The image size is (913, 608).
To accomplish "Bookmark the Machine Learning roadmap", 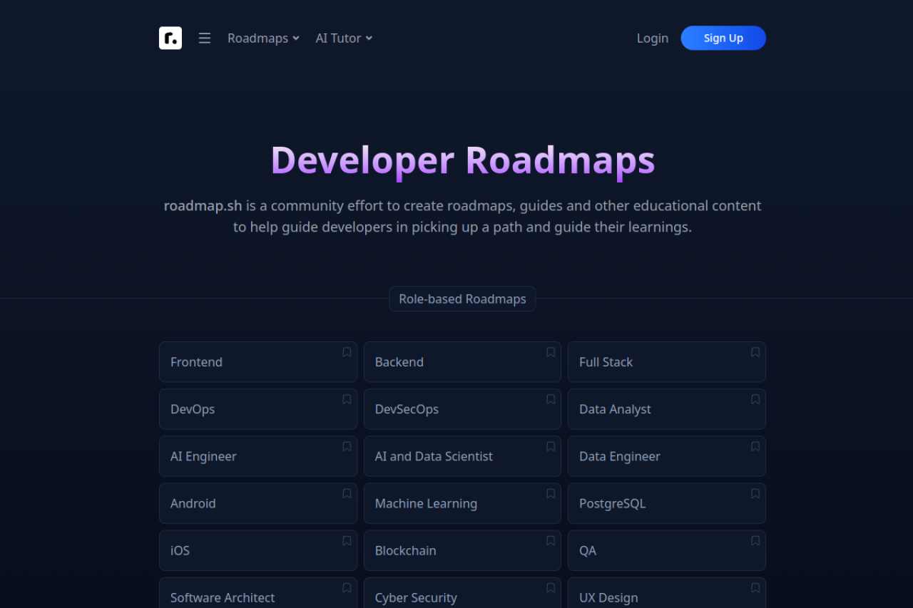I will (551, 493).
